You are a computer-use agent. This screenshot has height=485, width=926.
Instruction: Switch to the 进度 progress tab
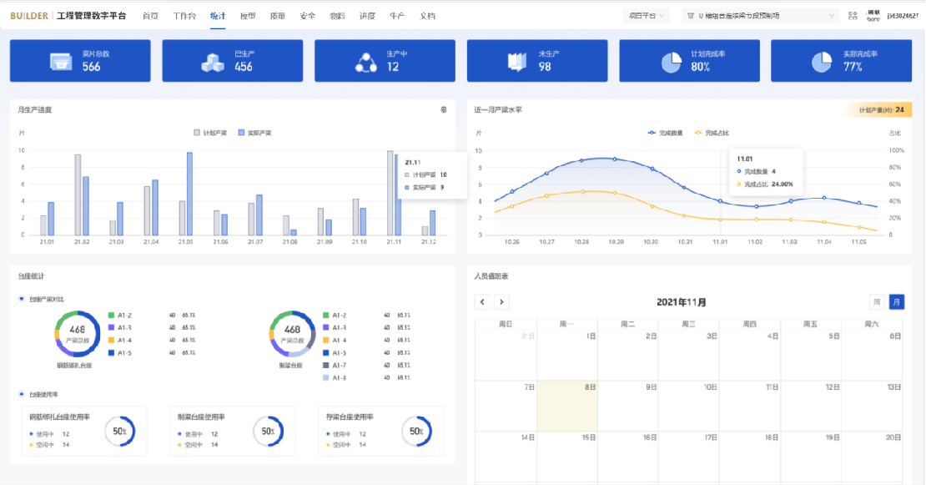367,16
